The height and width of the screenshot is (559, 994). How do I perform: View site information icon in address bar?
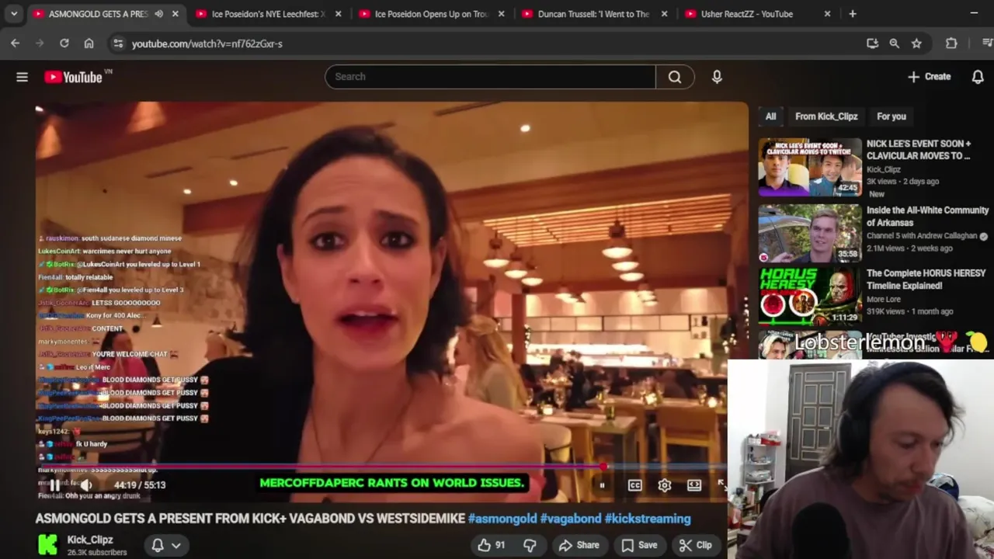coord(118,43)
